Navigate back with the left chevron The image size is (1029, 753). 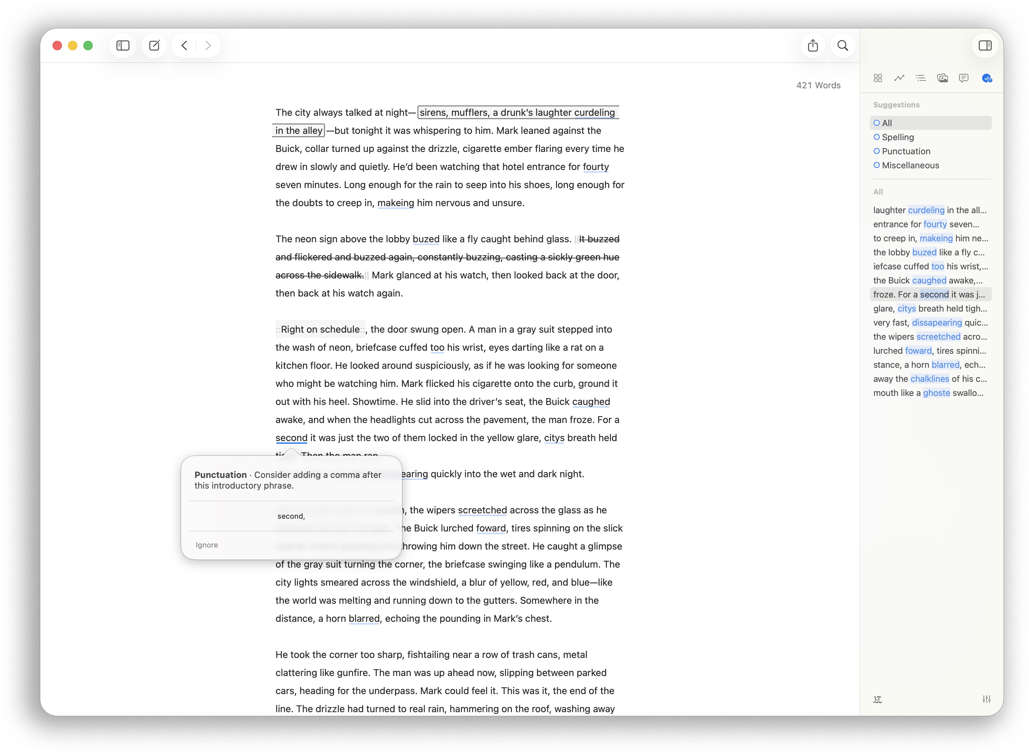pos(184,46)
